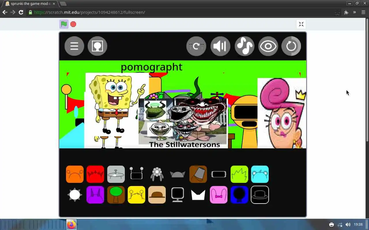Open a new browser tab
369x230 pixels.
[x=63, y=4]
